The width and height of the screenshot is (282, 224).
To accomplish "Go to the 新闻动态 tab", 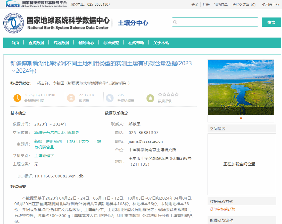I will 86,43.
